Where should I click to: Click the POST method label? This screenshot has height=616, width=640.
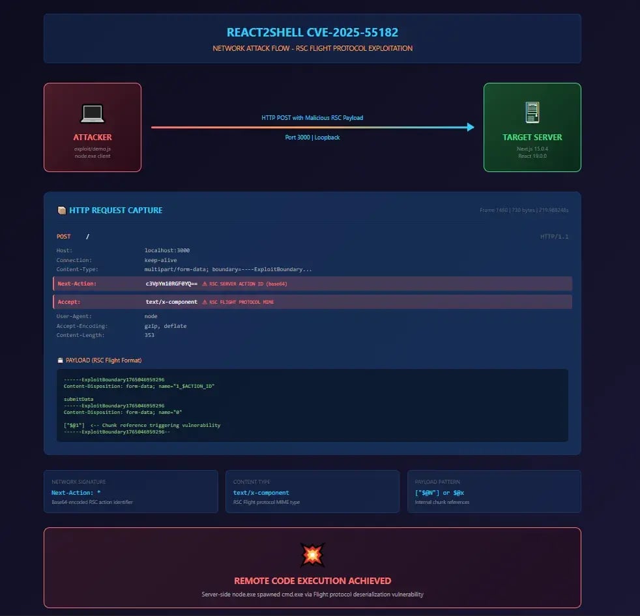click(63, 237)
